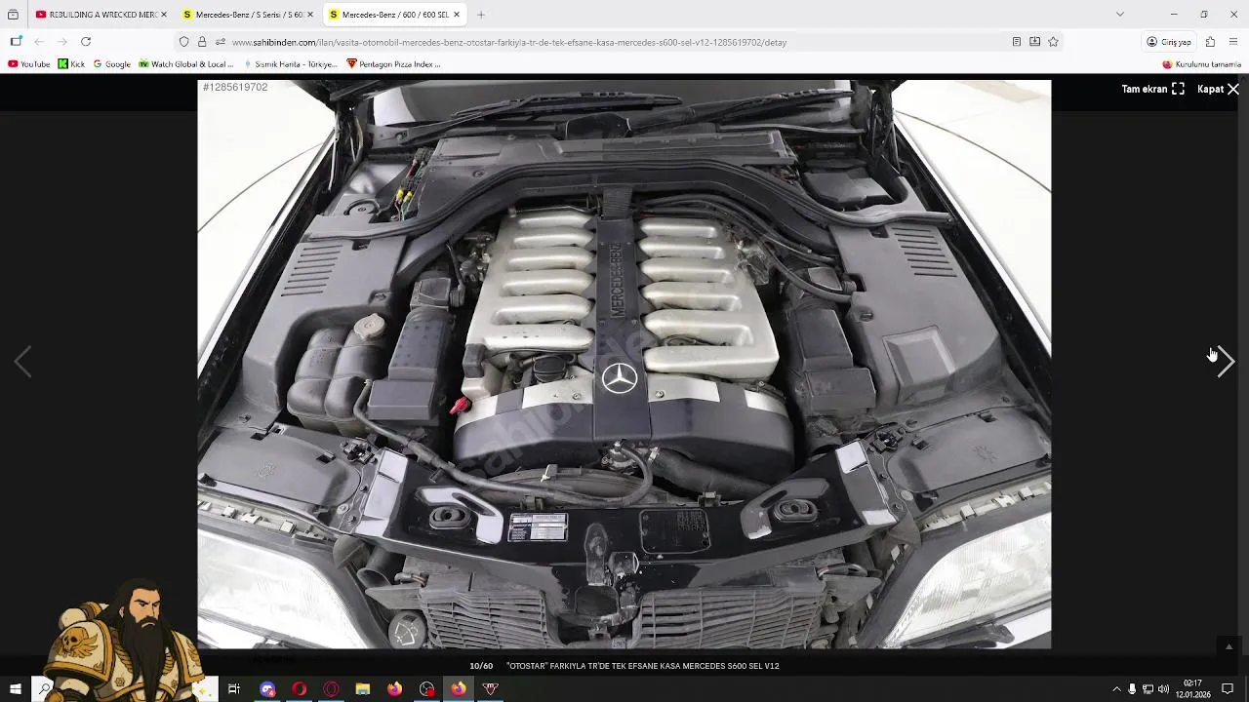Show hidden system tray icons
Screen dimensions: 1249x702
[x=1116, y=689]
